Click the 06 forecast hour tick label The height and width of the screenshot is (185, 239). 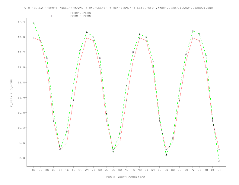point(47,170)
